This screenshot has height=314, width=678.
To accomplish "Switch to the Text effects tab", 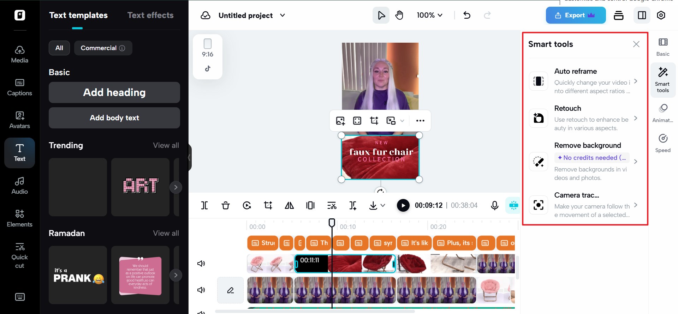I will (150, 15).
